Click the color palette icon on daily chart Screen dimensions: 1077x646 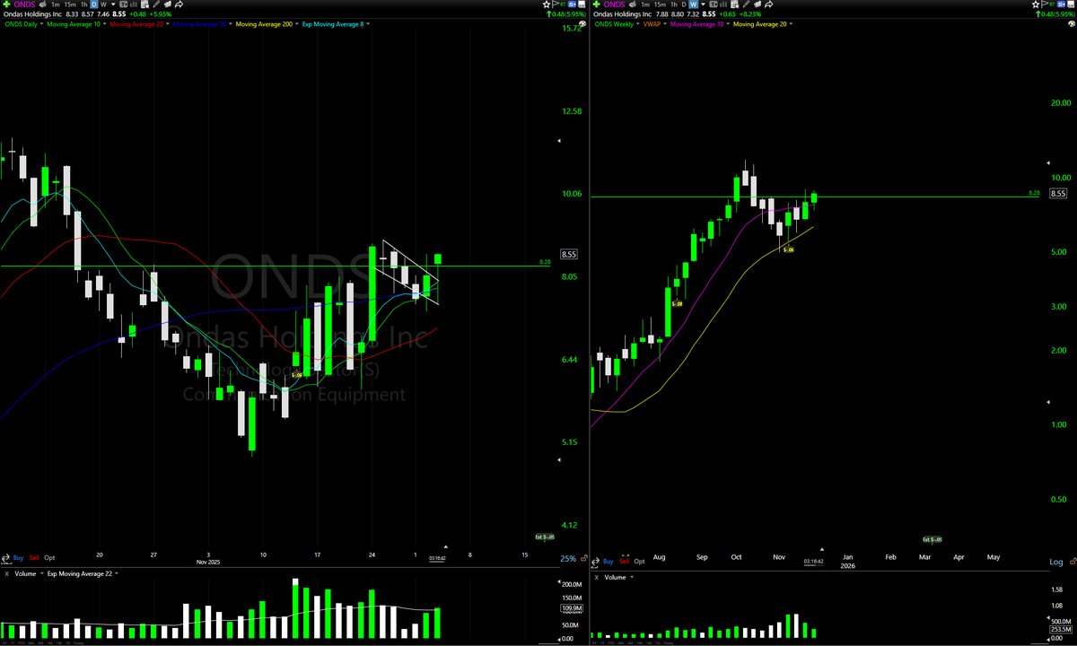point(582,23)
